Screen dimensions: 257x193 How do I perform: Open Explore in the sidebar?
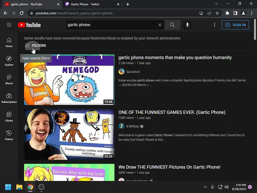click(9, 61)
